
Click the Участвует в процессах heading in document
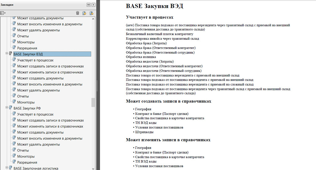point(150,17)
